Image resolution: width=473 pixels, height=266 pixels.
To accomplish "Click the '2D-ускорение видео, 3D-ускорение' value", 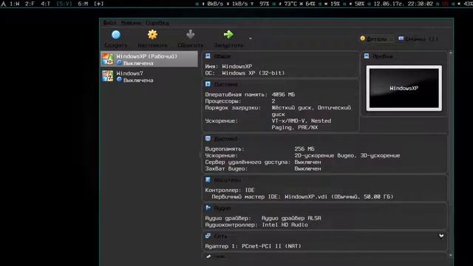I will tap(347, 156).
